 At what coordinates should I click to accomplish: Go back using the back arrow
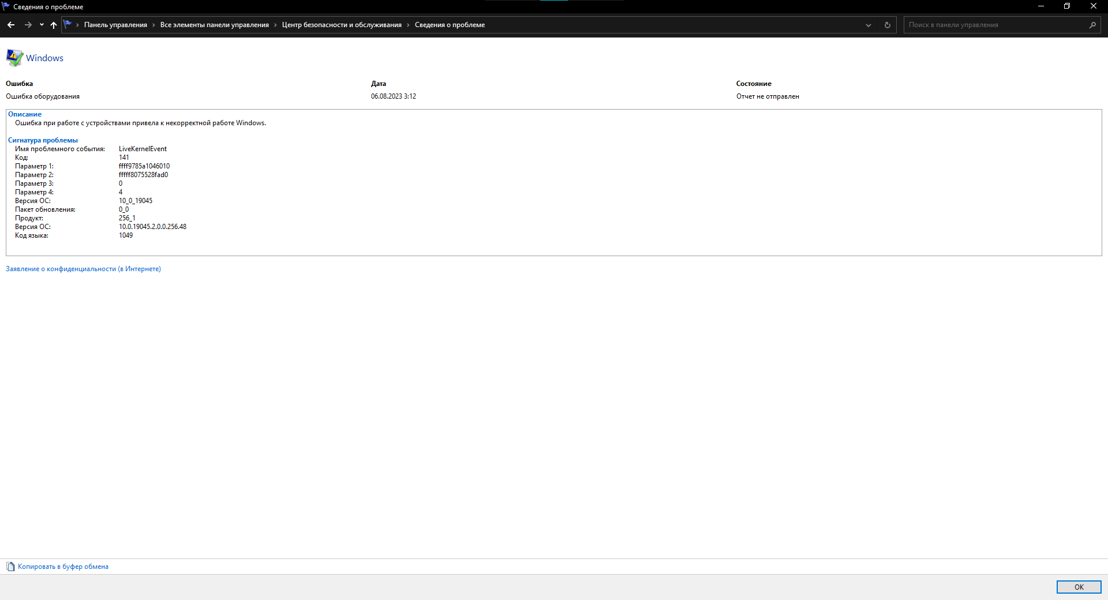(11, 25)
